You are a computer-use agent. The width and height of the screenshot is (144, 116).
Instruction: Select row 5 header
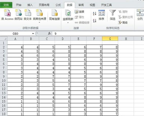pyautogui.click(x=4, y=60)
